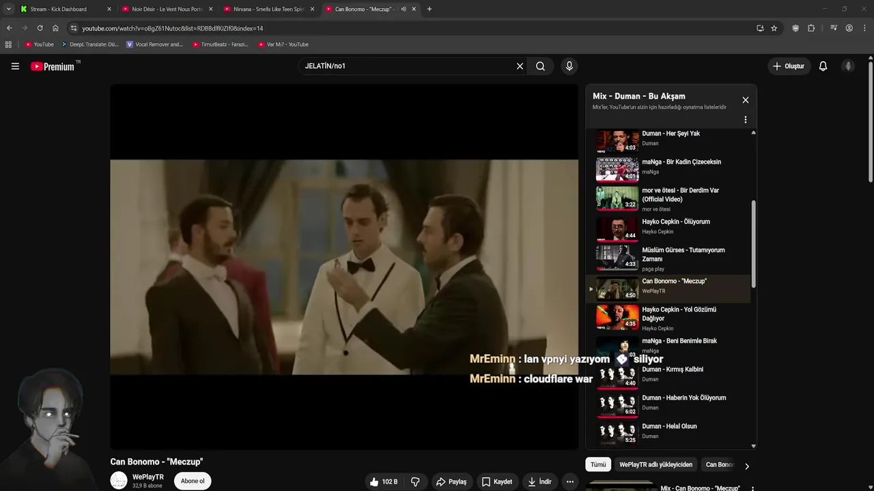
Task: Select the Can Bonomo filter chip
Action: coord(720,464)
